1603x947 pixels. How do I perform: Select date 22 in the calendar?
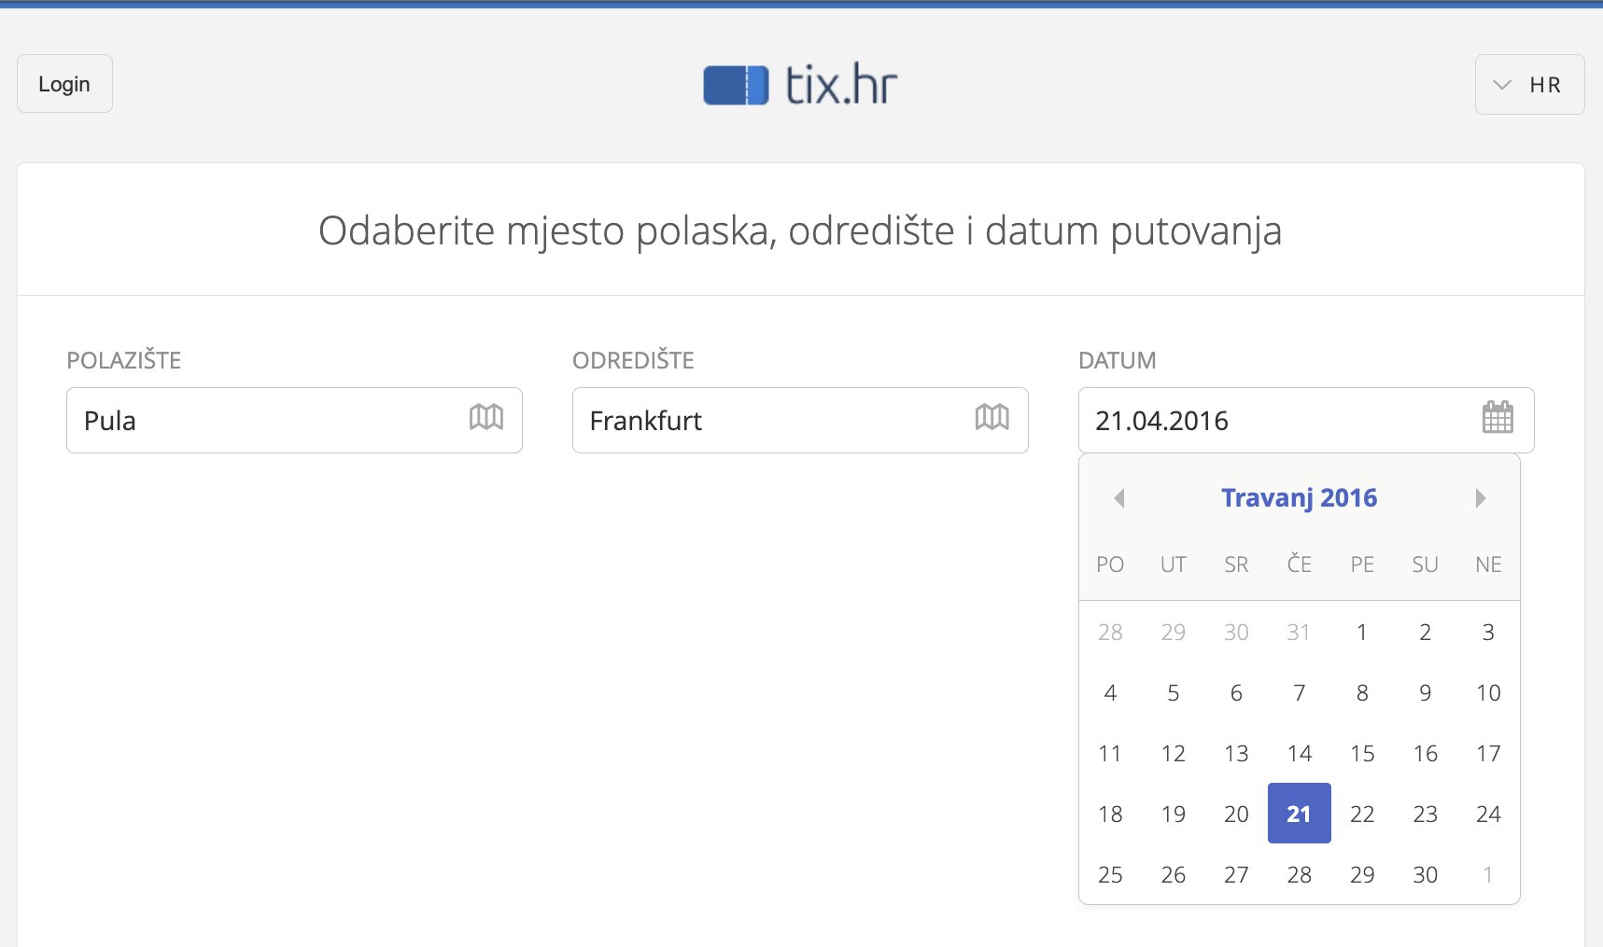click(1362, 814)
